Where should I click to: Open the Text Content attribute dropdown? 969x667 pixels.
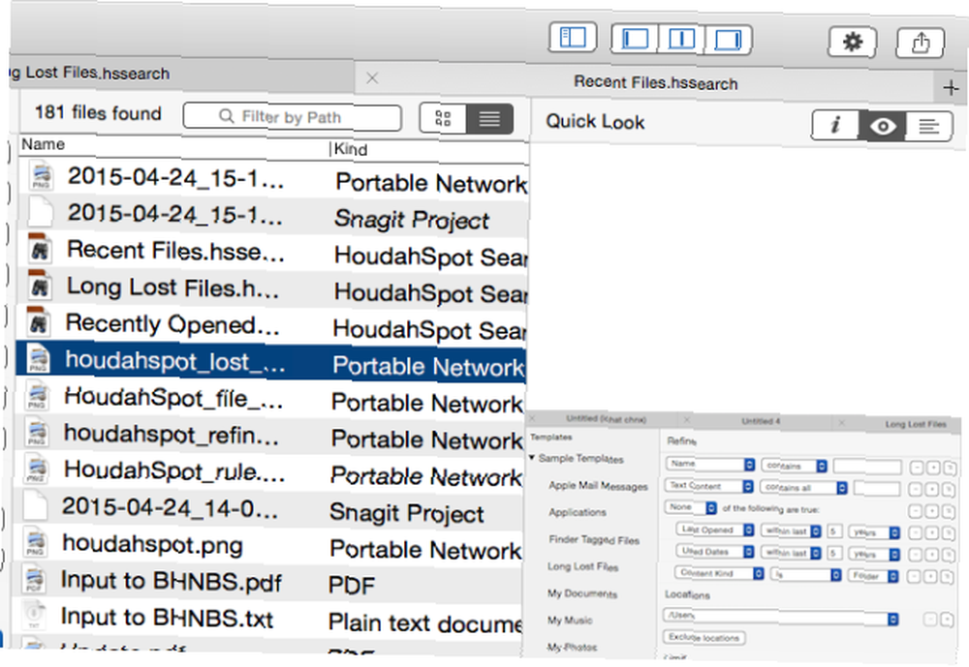pos(709,486)
